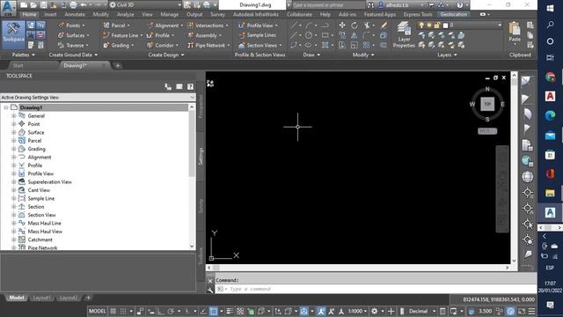The width and height of the screenshot is (563, 317).
Task: Click the Surfaces tool icon
Action: (61, 35)
